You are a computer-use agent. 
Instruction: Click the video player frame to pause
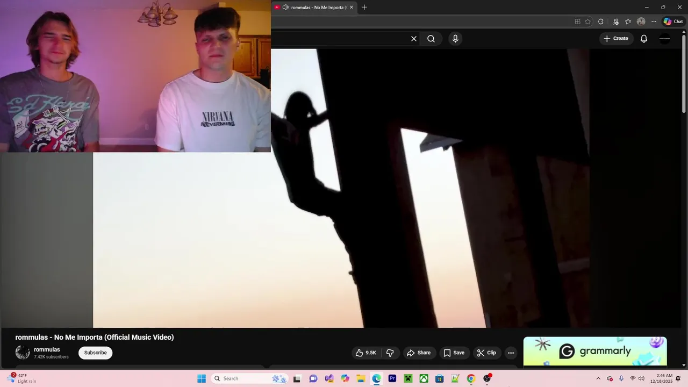(341, 188)
